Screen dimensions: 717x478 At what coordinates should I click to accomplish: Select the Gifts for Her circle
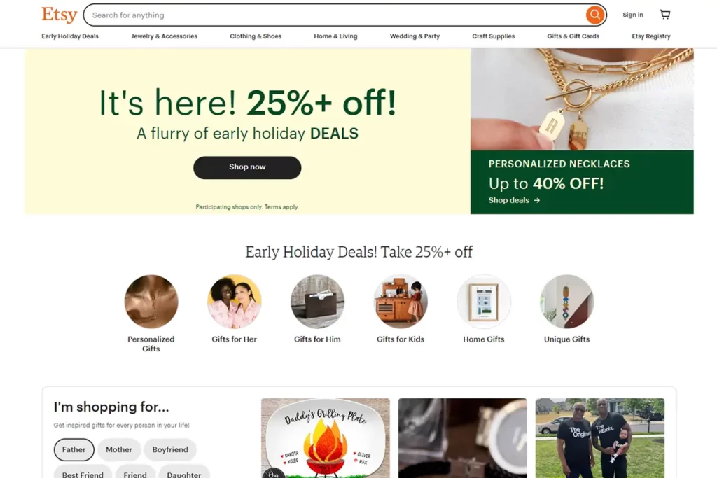pos(234,301)
